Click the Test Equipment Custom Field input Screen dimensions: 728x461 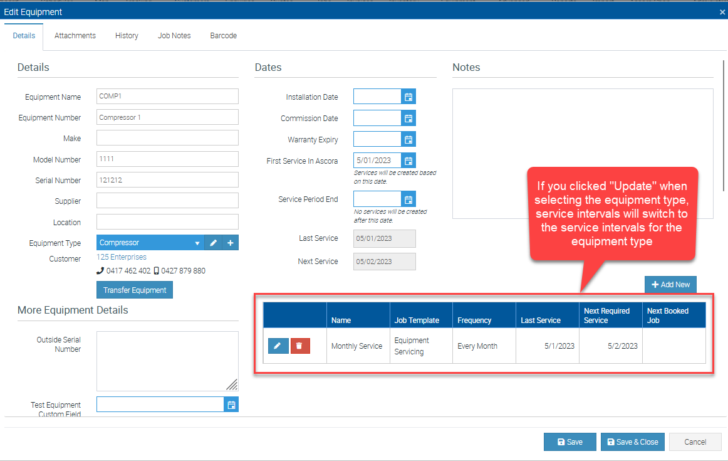[x=160, y=405]
